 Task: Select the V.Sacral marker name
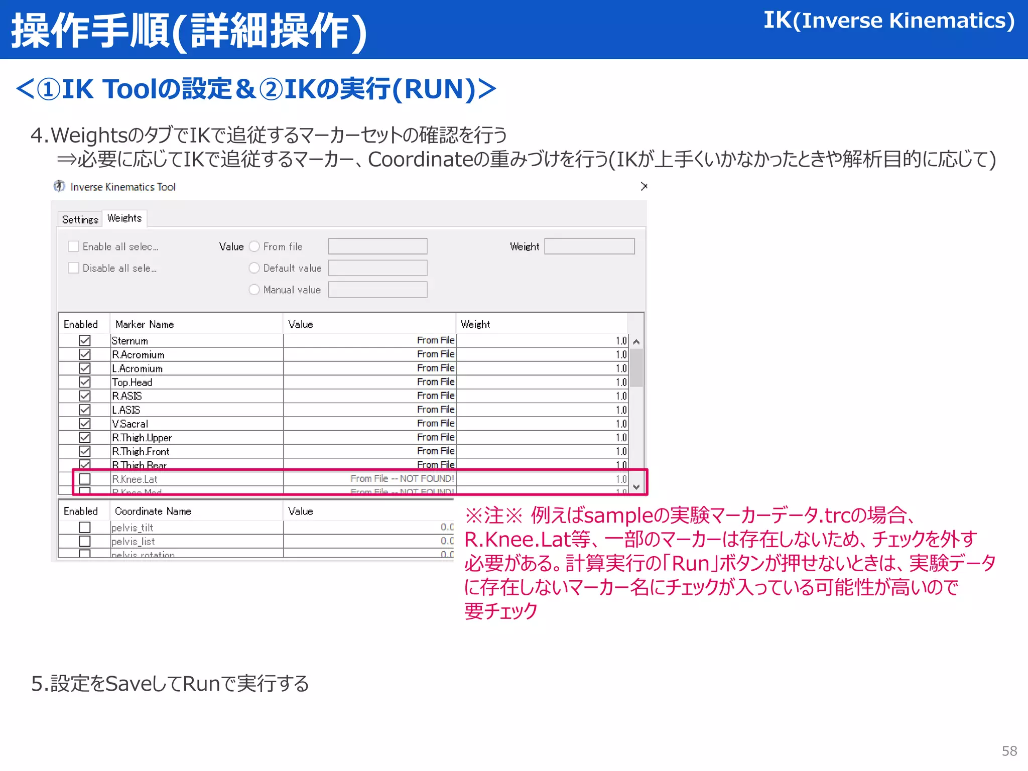point(130,424)
